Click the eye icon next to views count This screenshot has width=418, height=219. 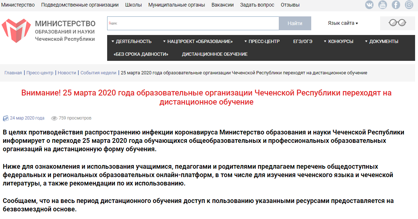pos(54,118)
